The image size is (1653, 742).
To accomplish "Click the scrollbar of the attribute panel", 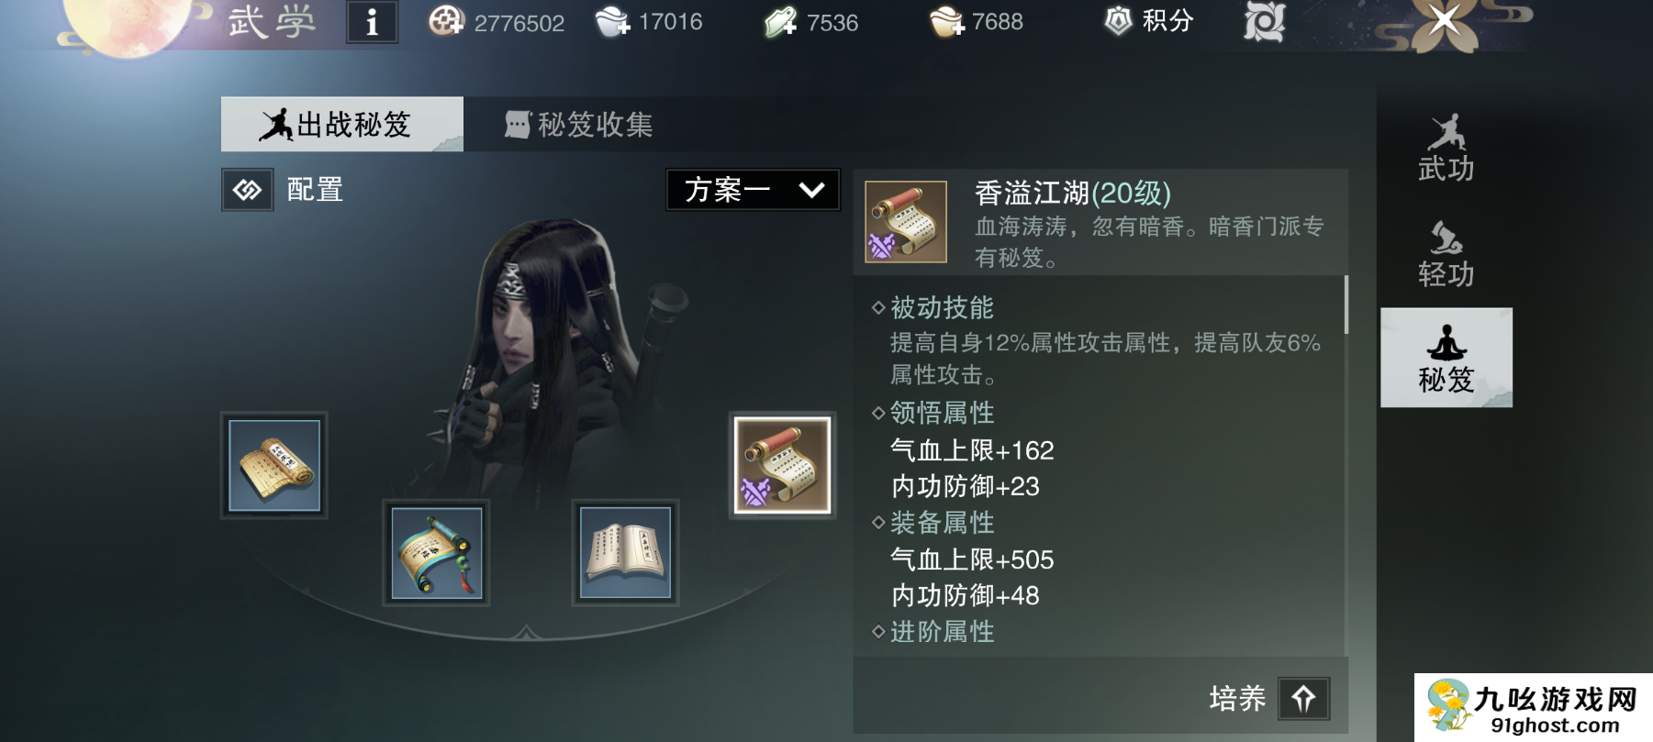I will click(x=1346, y=305).
